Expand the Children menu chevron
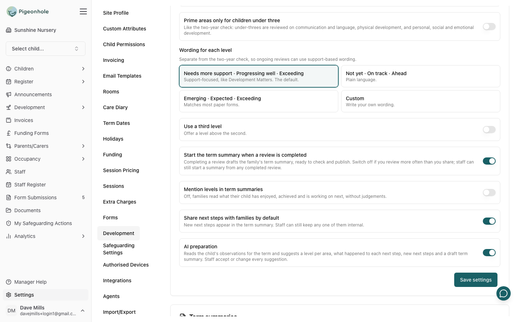 [83, 69]
